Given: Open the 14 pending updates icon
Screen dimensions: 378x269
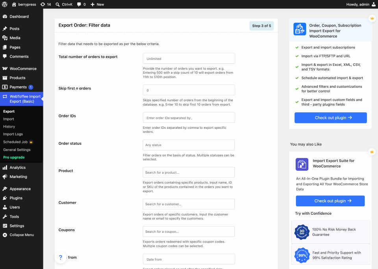Looking at the screenshot, I should (x=43, y=4).
